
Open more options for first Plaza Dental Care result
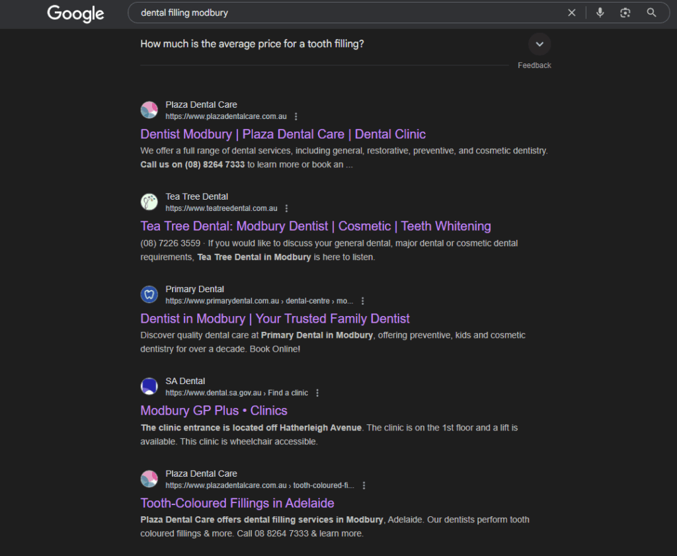coord(296,116)
